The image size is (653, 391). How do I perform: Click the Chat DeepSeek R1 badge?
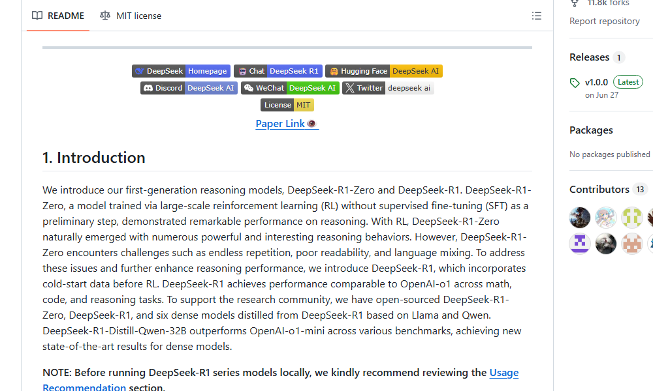click(278, 71)
